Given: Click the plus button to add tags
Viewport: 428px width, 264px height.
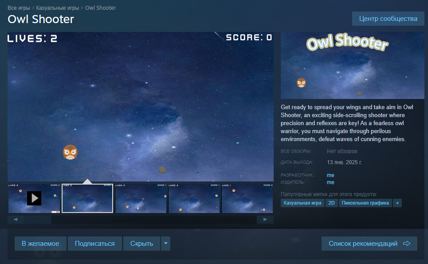Looking at the screenshot, I should (397, 203).
